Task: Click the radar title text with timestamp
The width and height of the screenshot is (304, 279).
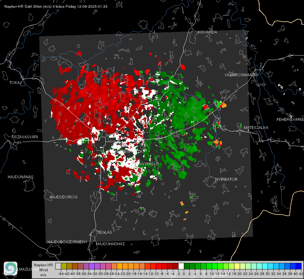Action: click(56, 7)
